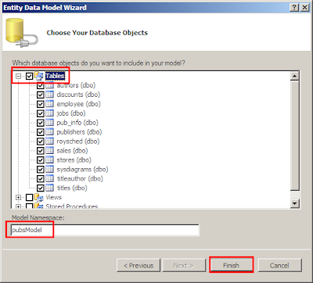Viewport: 313px width, 283px height.
Task: Uncheck the titleauthor (dbo) checkbox
Action: tap(41, 179)
